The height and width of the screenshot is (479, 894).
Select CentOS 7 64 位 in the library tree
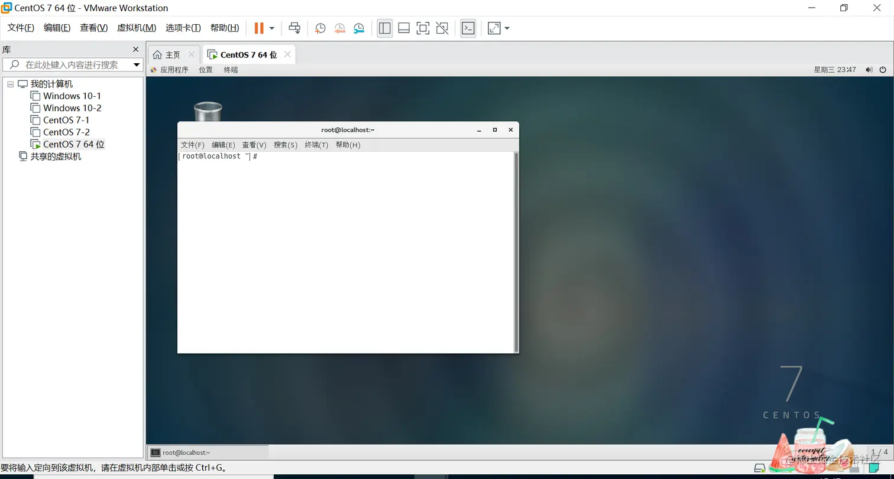pos(73,144)
